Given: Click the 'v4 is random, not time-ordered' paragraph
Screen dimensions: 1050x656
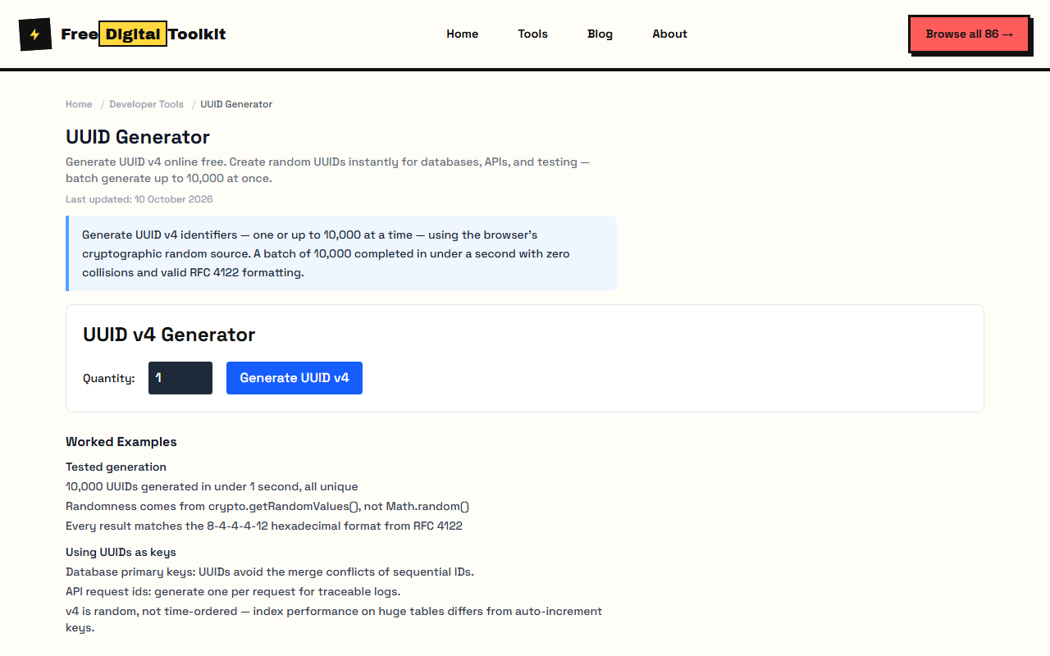Looking at the screenshot, I should pos(334,619).
